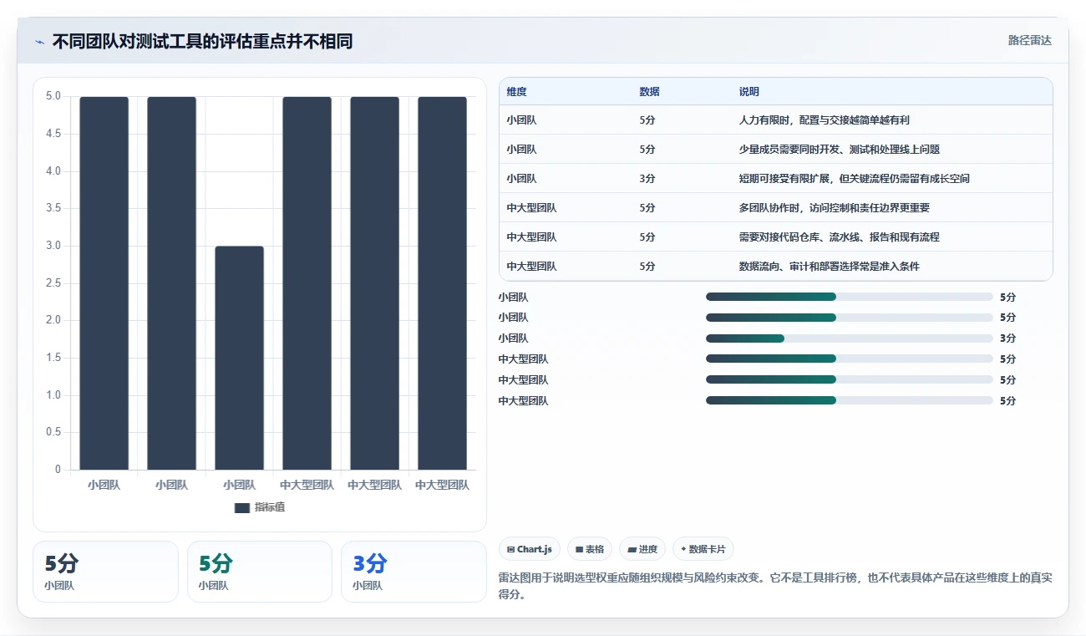Select the cell 多团队协作时，访问控制和责任边界更重要
The width and height of the screenshot is (1086, 636).
point(834,208)
